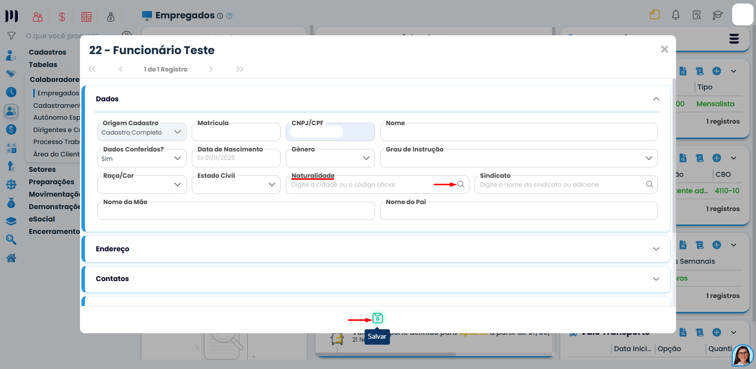Click the stacked layers icon in sidebar

coord(11,221)
